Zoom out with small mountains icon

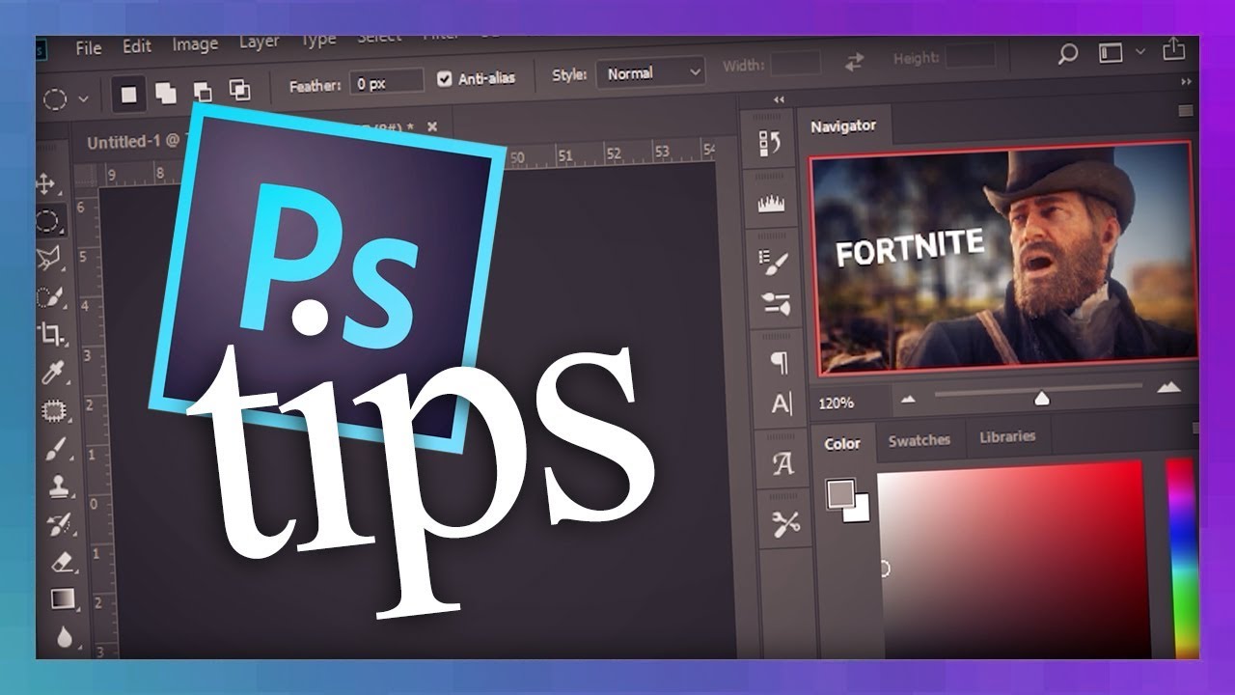click(908, 398)
